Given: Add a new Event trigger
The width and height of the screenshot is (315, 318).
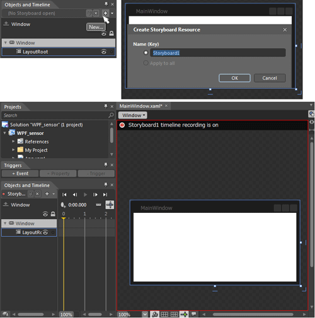Looking at the screenshot, I should (x=20, y=174).
